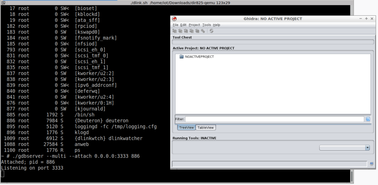Click the Ghidra dragon logo in title bar
This screenshot has width=378, height=185.
[175, 19]
